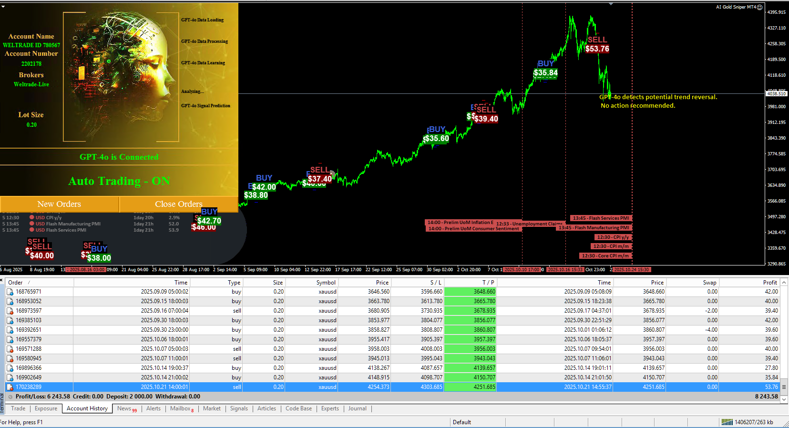This screenshot has width=789, height=428.
Task: Open the chart window dropdown arrow
Action: (x=3, y=7)
